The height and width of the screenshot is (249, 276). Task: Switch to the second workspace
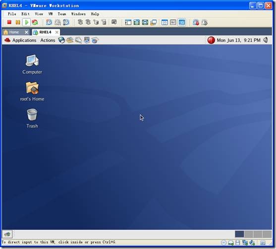click(x=249, y=234)
